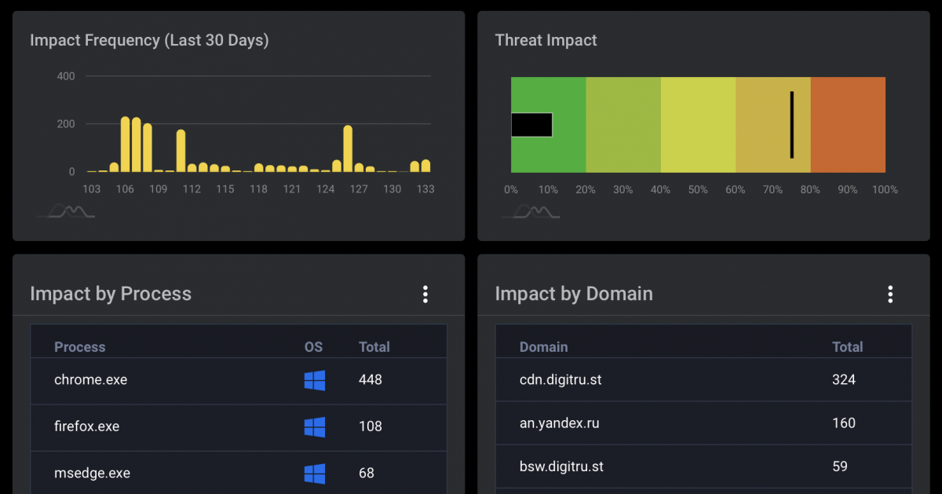This screenshot has height=494, width=942.
Task: Click Windows icon in chrome.exe row
Action: pos(314,380)
